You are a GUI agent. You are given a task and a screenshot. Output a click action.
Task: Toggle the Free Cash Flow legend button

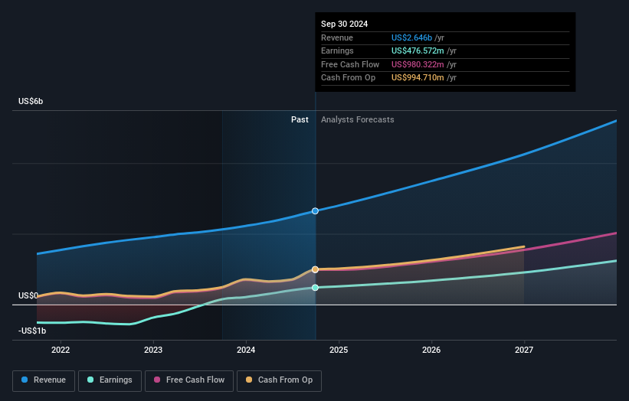pos(189,380)
